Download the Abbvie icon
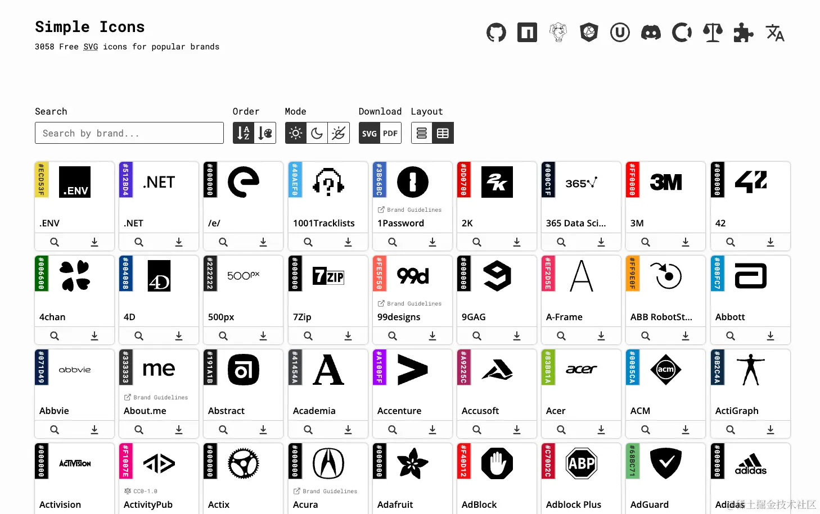 (94, 430)
